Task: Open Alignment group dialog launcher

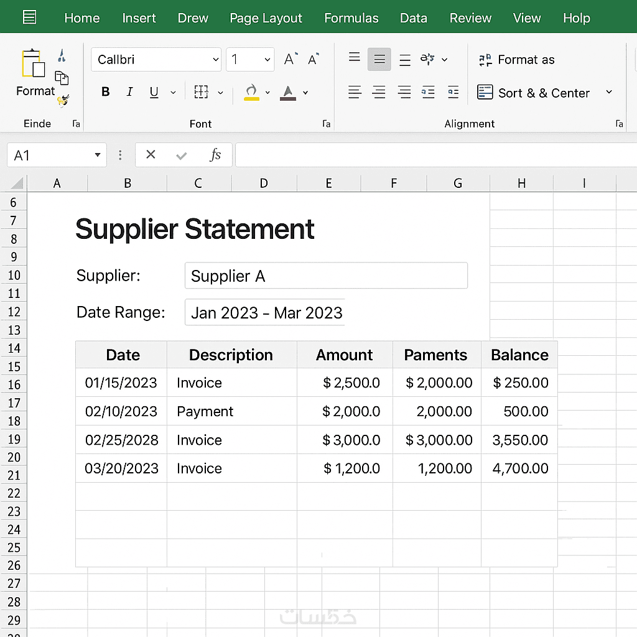Action: click(619, 124)
